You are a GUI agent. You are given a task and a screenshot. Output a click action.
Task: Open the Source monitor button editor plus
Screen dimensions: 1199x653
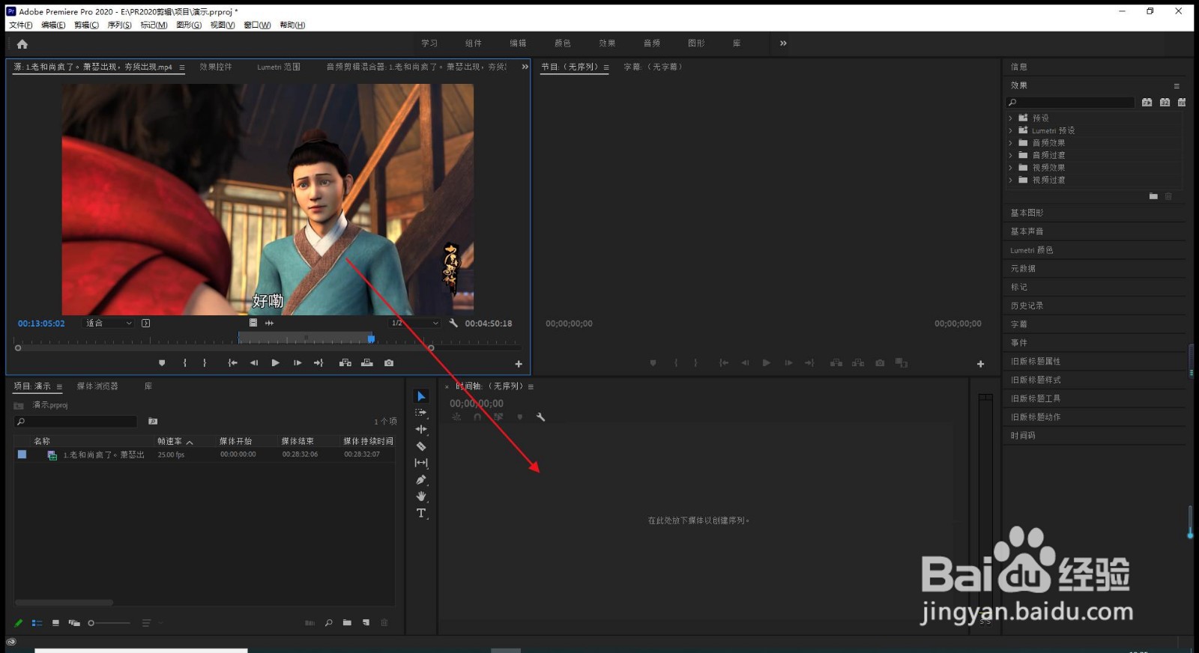(x=519, y=364)
